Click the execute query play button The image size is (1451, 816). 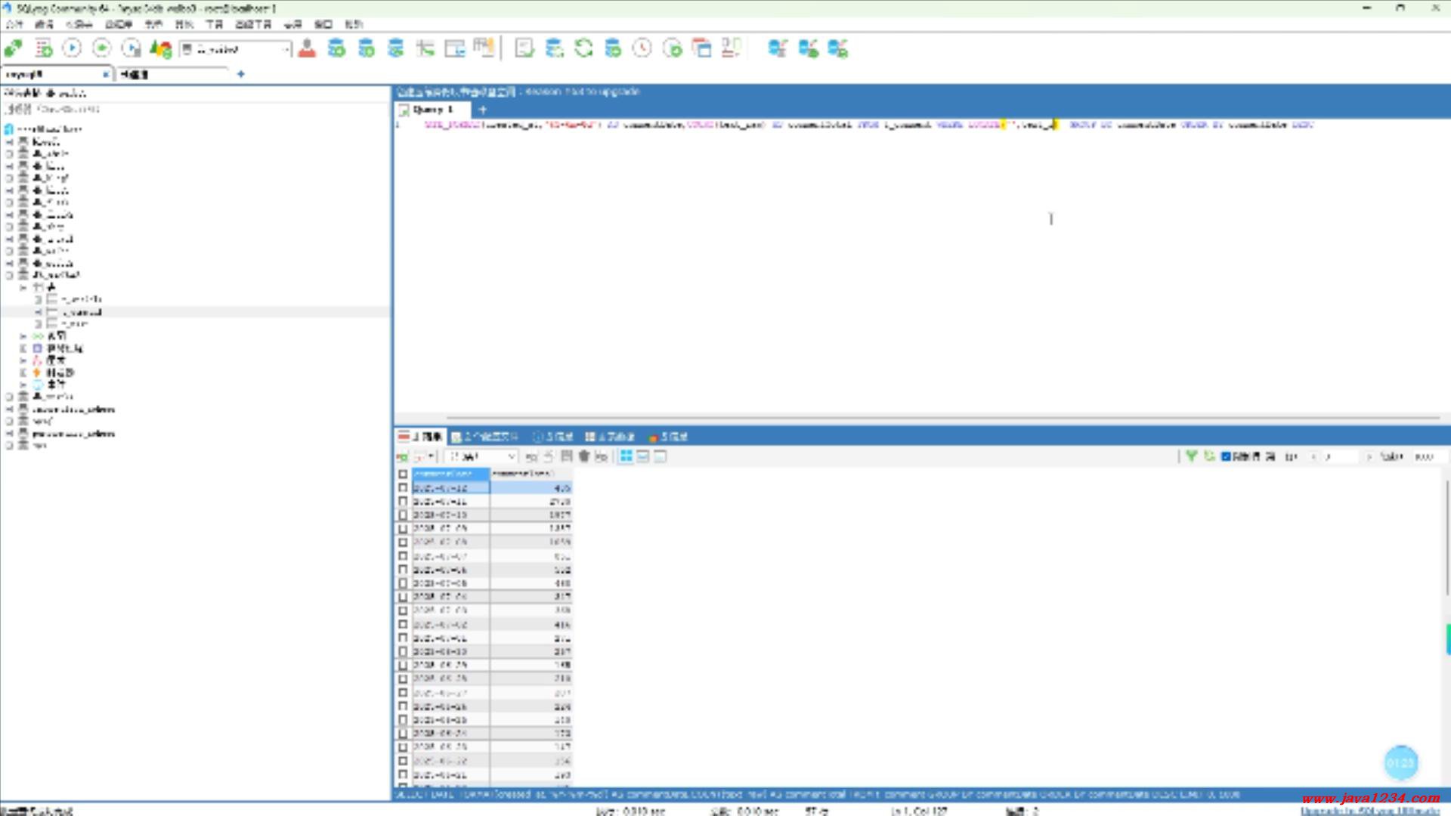72,49
